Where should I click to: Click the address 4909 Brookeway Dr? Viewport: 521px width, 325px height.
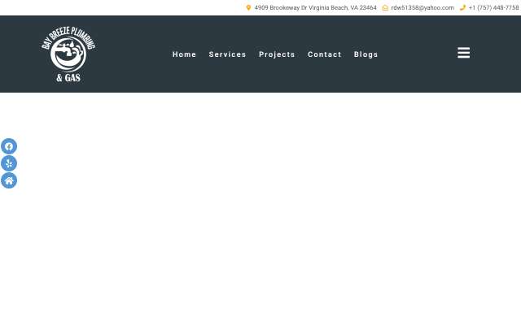pos(316,7)
